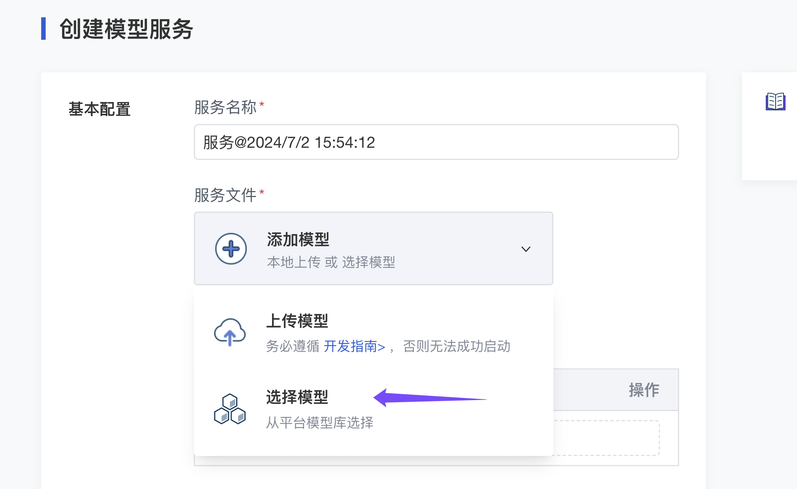Viewport: 797px width, 489px height.
Task: Focus the 服务名称 text input field
Action: (x=436, y=142)
